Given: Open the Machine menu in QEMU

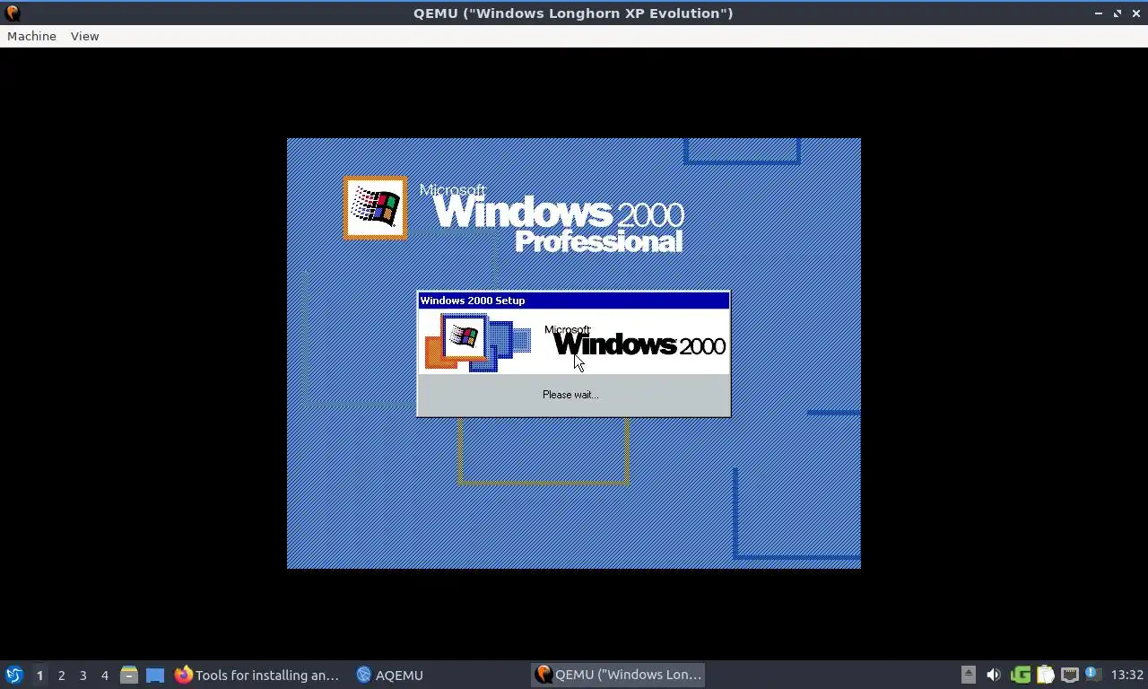Looking at the screenshot, I should click(x=31, y=36).
